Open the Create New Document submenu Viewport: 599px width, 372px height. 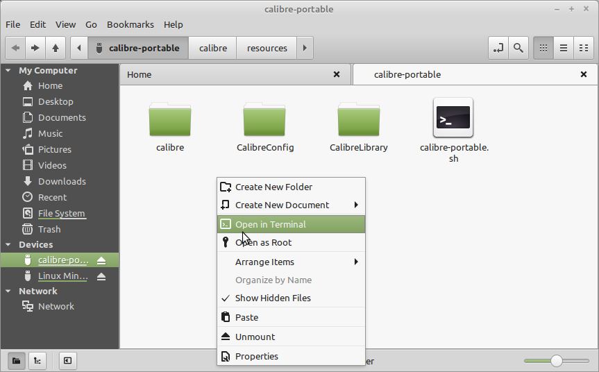[291, 205]
